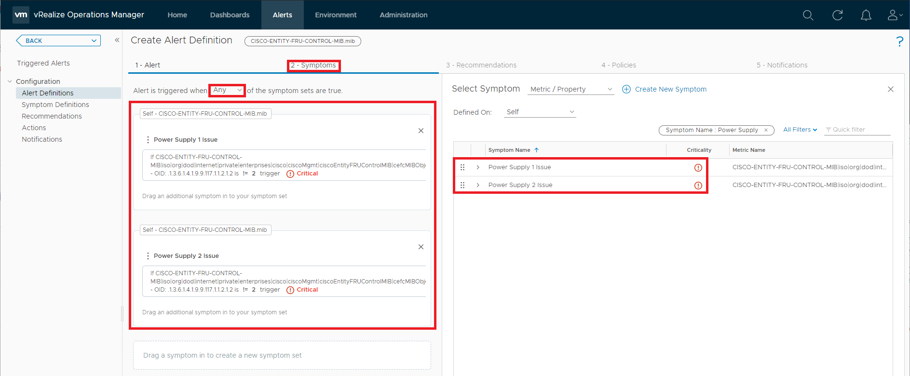Open the search icon in top bar
The image size is (910, 376).
coord(808,15)
